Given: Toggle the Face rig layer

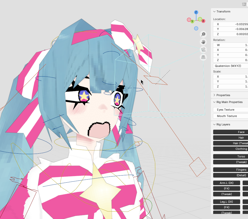Looking at the screenshot, I should 230,132.
